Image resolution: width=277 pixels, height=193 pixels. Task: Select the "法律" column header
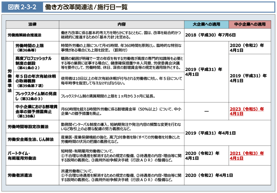click(32, 24)
